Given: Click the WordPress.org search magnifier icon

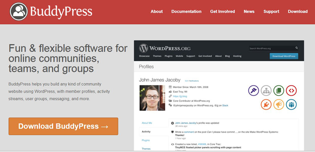Looking at the screenshot, I should tap(296, 48).
